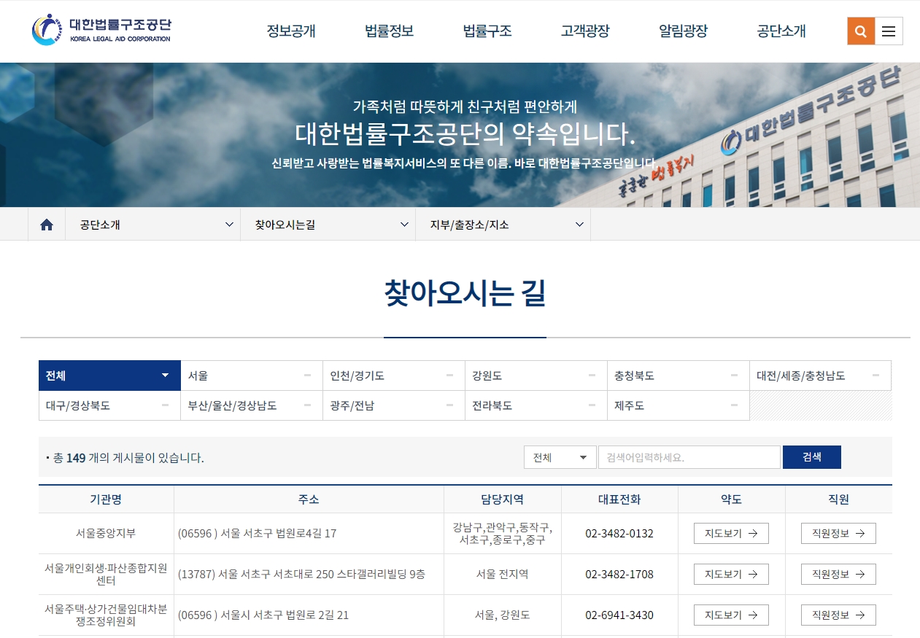Open the hamburger full menu icon
This screenshot has height=638, width=920.
(889, 31)
